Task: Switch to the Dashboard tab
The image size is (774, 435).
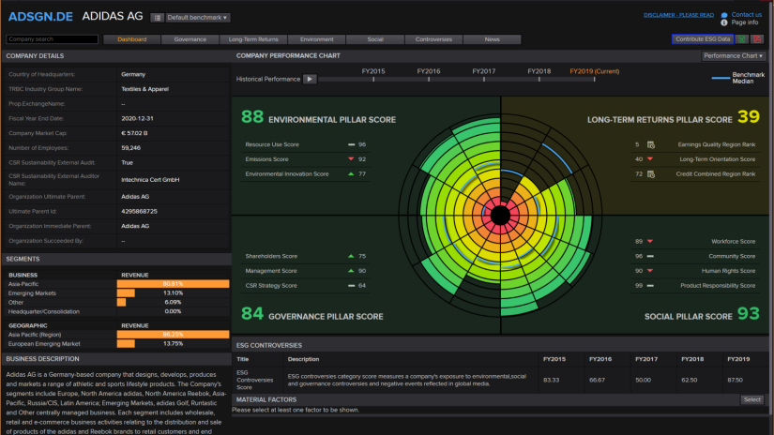Action: (131, 39)
